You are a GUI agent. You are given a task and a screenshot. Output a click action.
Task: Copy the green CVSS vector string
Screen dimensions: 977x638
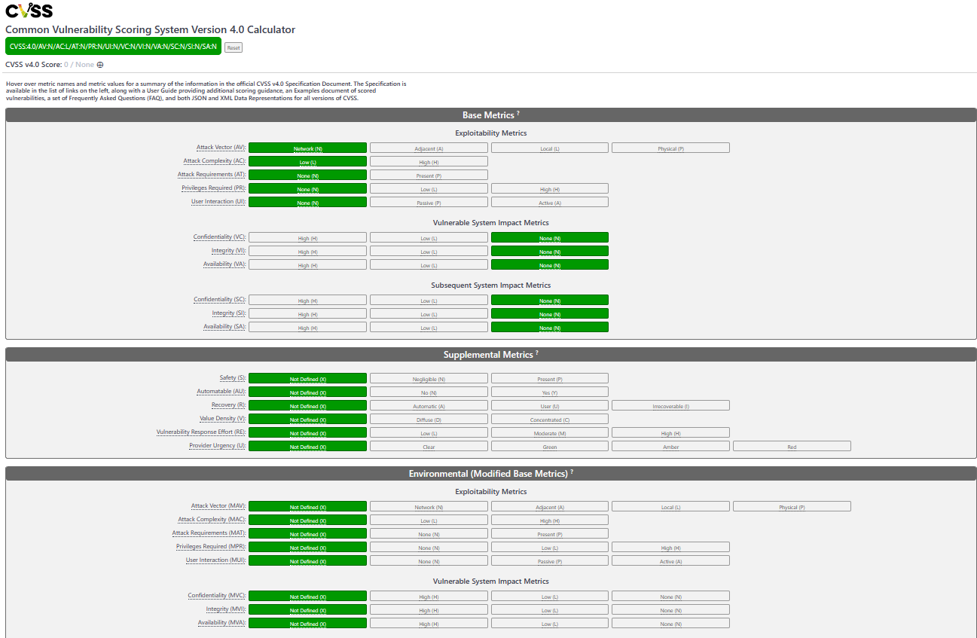click(x=113, y=46)
